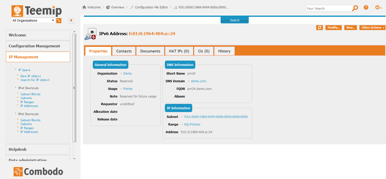The image size is (386, 179).
Task: Open the HQ Printers range link
Action: [x=192, y=125]
